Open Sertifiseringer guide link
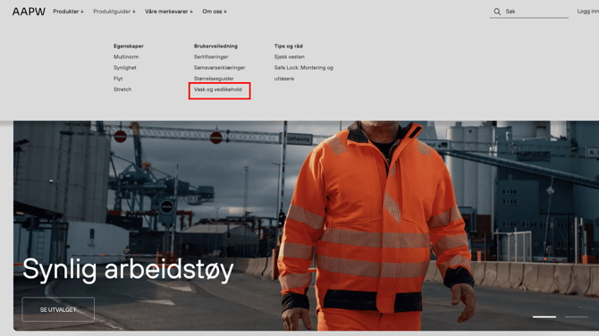Image resolution: width=599 pixels, height=336 pixels. point(211,57)
